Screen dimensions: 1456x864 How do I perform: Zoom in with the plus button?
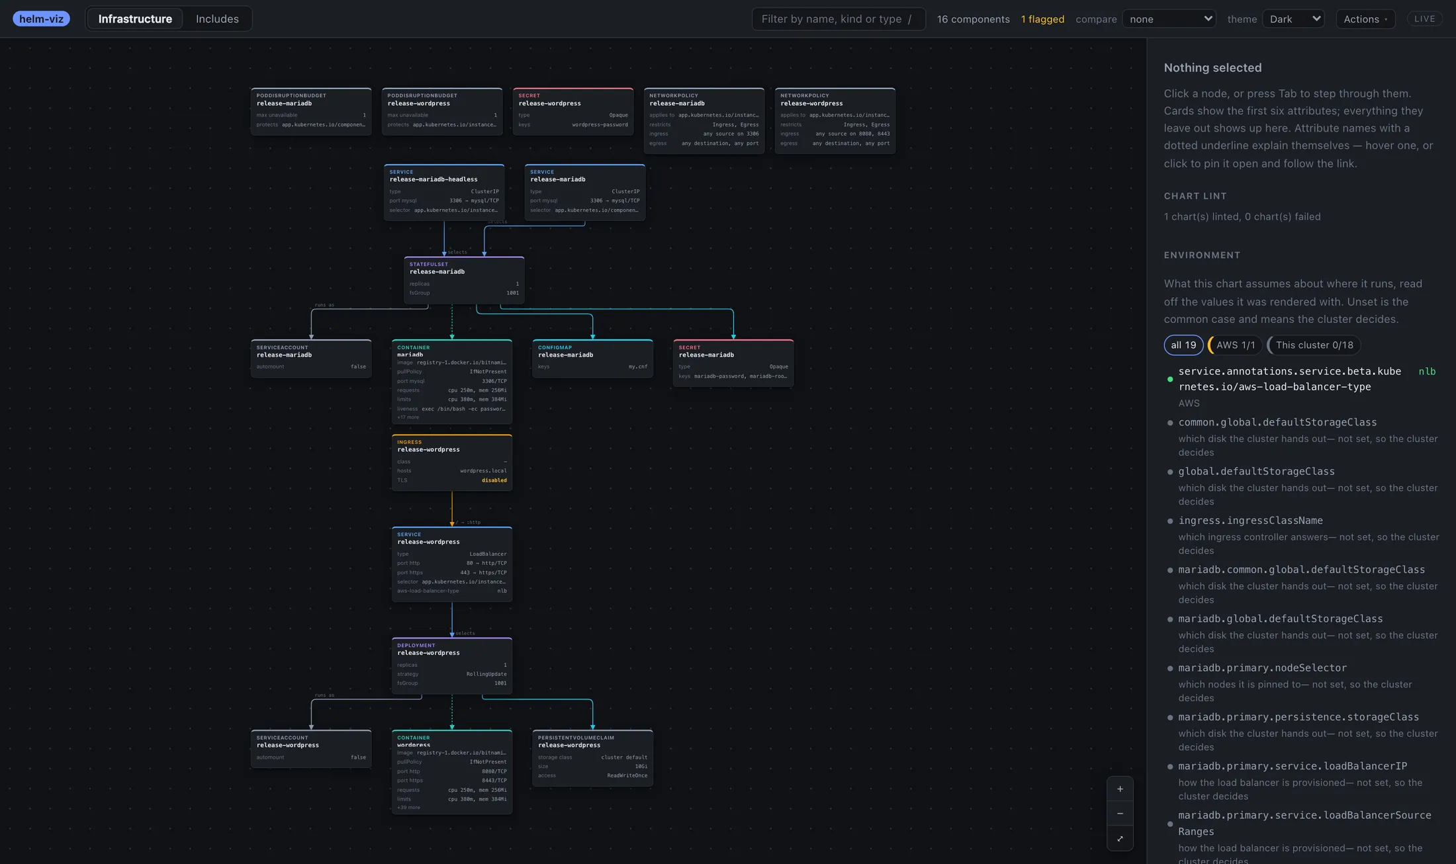tap(1120, 789)
